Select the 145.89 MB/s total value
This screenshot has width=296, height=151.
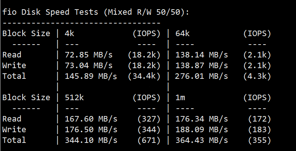click(91, 76)
